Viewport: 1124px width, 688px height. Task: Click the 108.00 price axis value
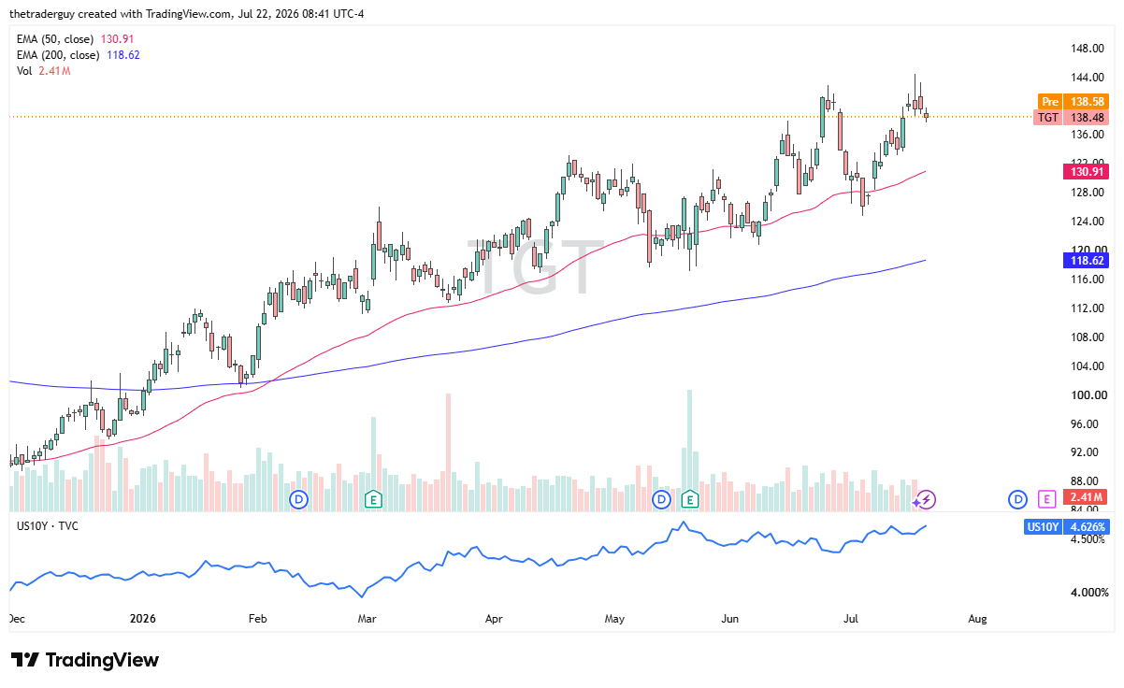click(1088, 337)
